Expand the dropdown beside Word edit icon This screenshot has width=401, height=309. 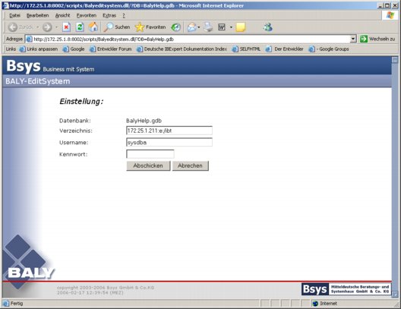pyautogui.click(x=231, y=27)
